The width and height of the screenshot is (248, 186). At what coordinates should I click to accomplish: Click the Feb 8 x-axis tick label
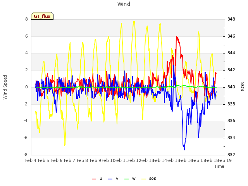pyautogui.click(x=82, y=160)
